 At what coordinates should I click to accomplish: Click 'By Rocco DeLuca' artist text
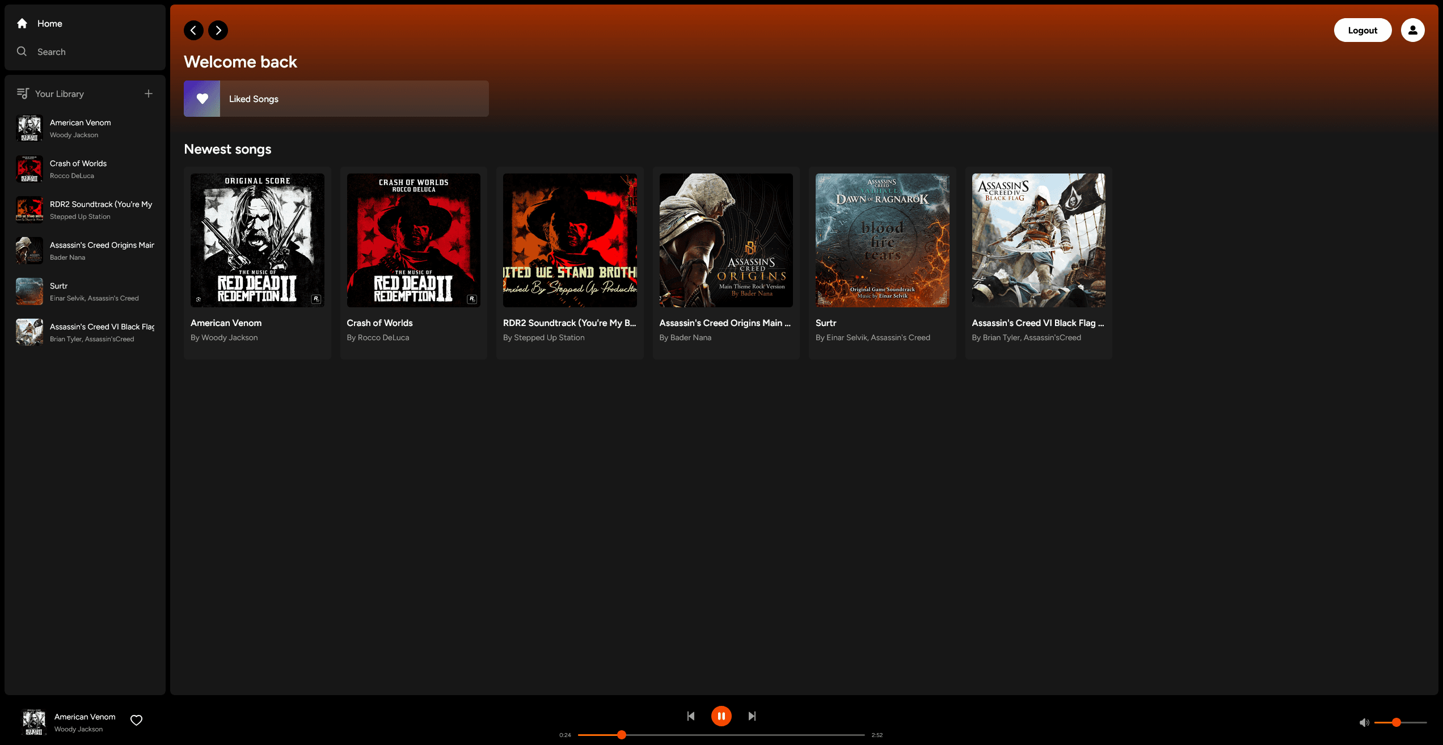378,337
